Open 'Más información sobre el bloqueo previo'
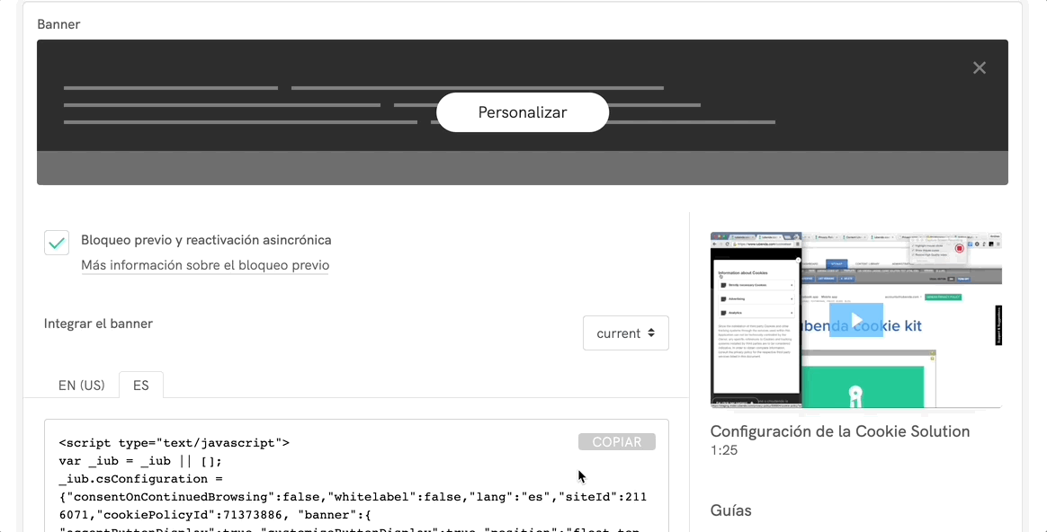This screenshot has width=1047, height=532. tap(205, 265)
